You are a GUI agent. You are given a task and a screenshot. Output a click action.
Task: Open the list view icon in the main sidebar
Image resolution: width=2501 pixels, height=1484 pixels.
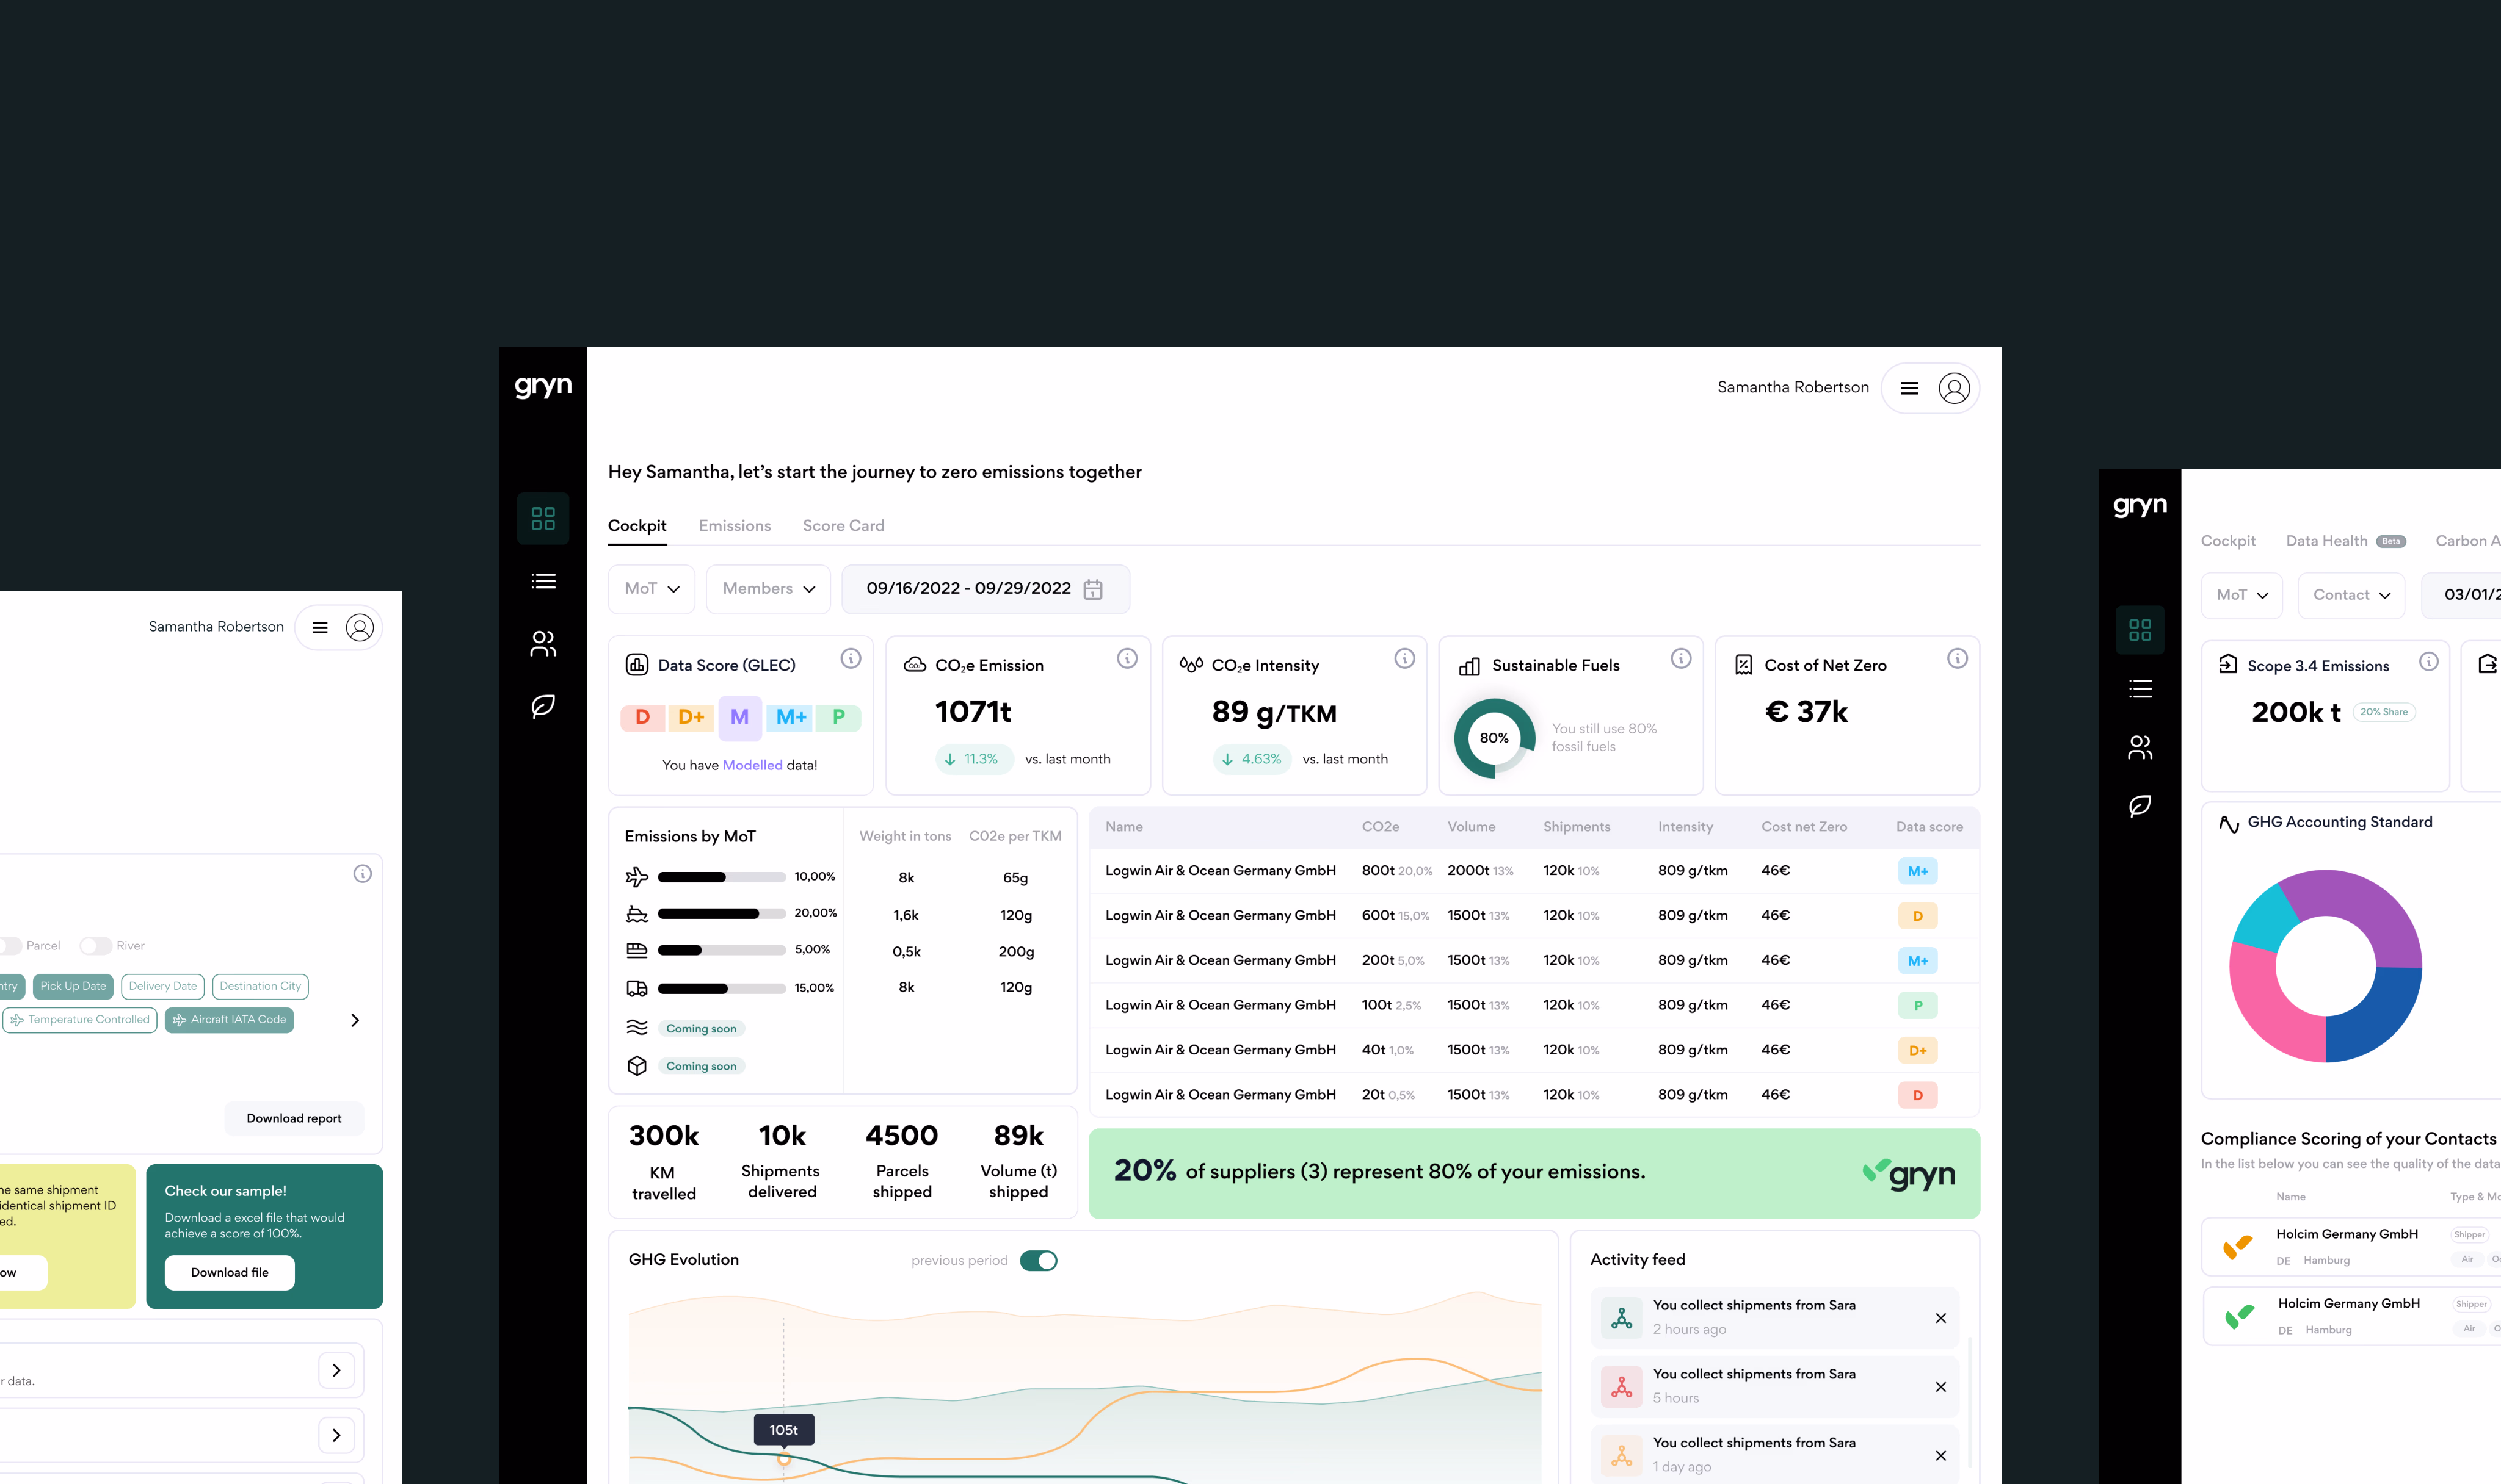(x=542, y=581)
